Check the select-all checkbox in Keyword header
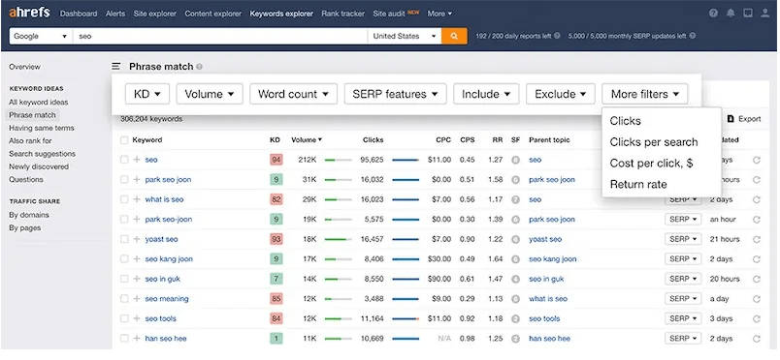This screenshot has width=780, height=360. pos(124,140)
